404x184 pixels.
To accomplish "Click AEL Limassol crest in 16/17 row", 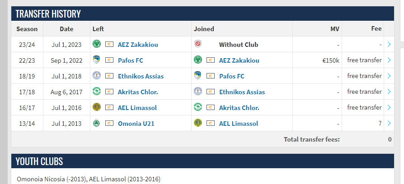I will coord(96,107).
